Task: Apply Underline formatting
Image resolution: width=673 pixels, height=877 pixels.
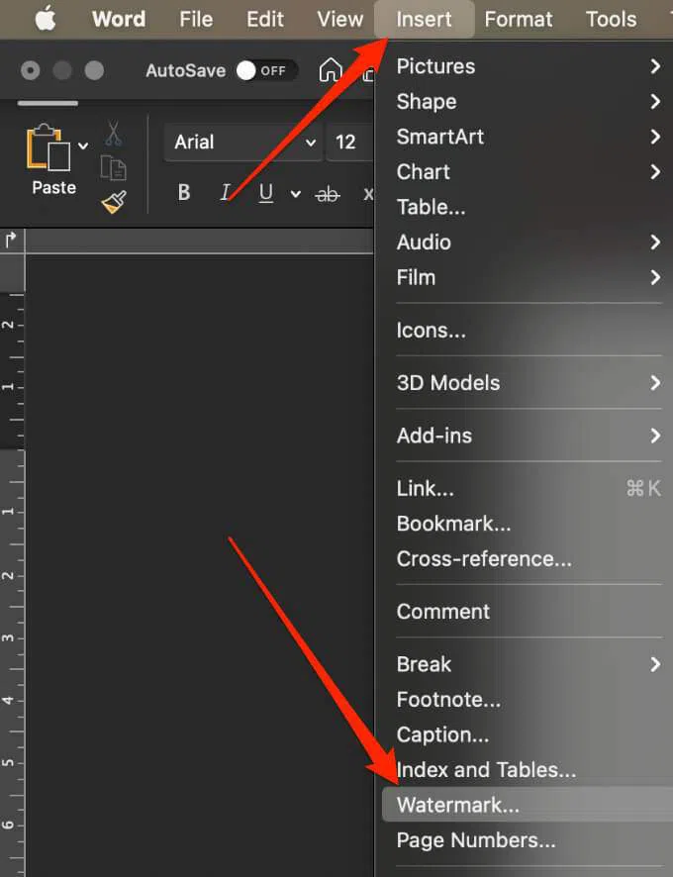Action: coord(265,194)
